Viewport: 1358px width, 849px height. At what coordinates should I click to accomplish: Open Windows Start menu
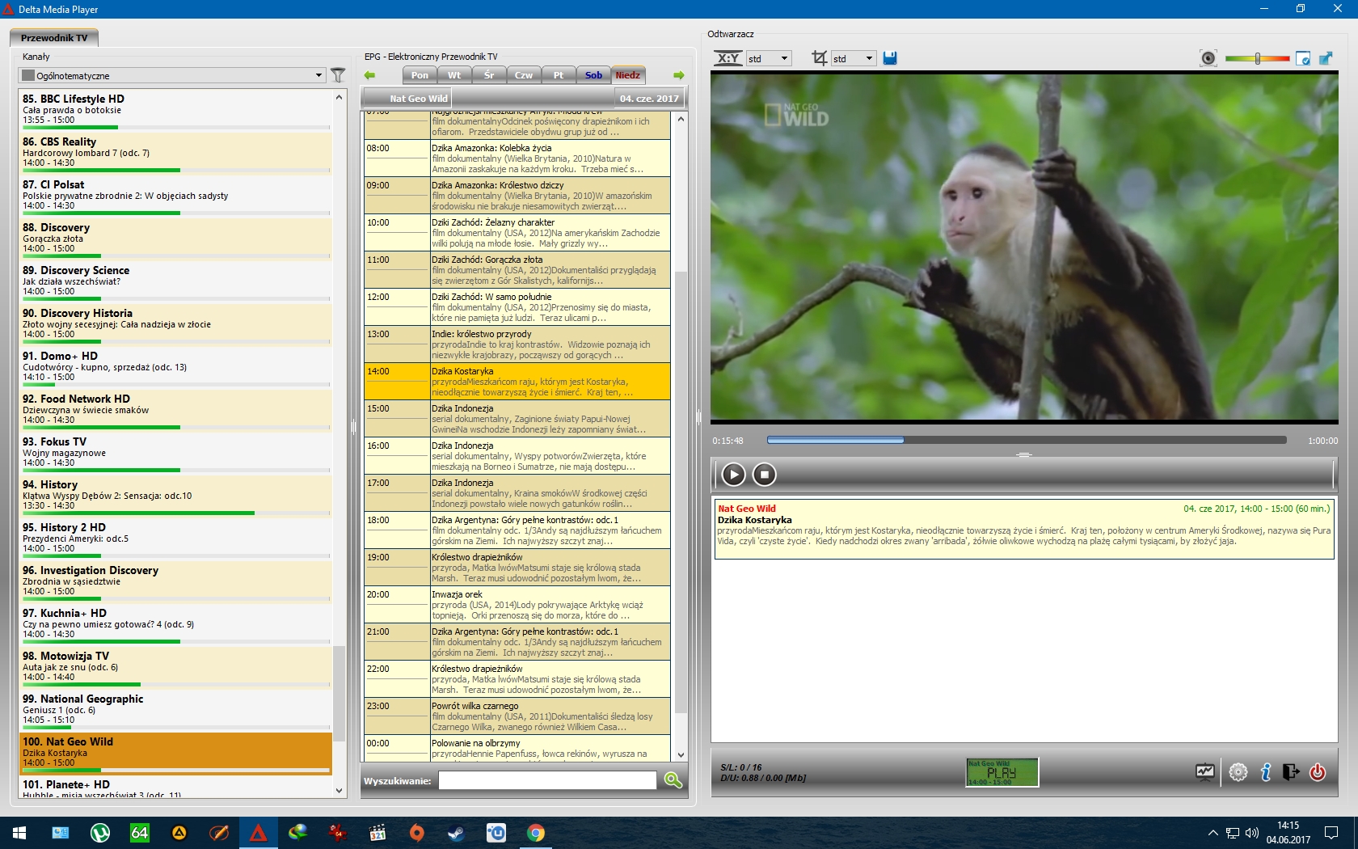point(19,833)
